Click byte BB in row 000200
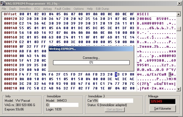This screenshot has width=183, height=117. pyautogui.click(x=73, y=84)
